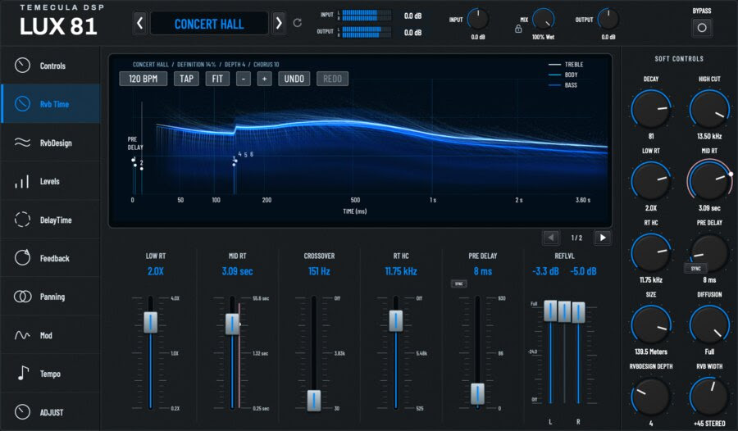Click the LOW RT soft control knob
This screenshot has width=738, height=431.
(651, 181)
